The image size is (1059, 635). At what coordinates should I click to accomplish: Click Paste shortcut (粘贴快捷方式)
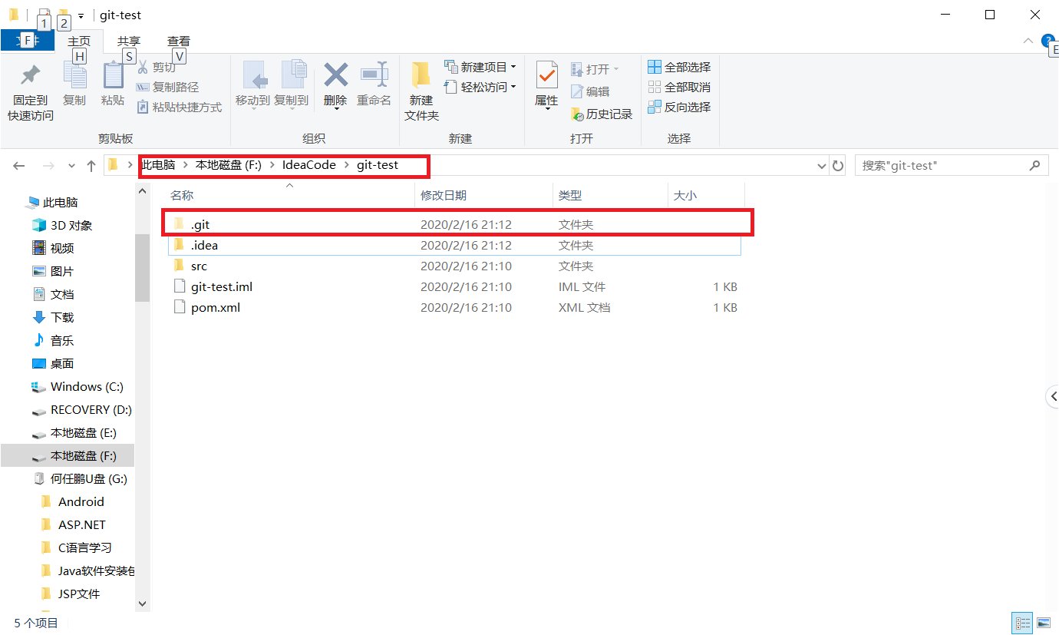179,107
